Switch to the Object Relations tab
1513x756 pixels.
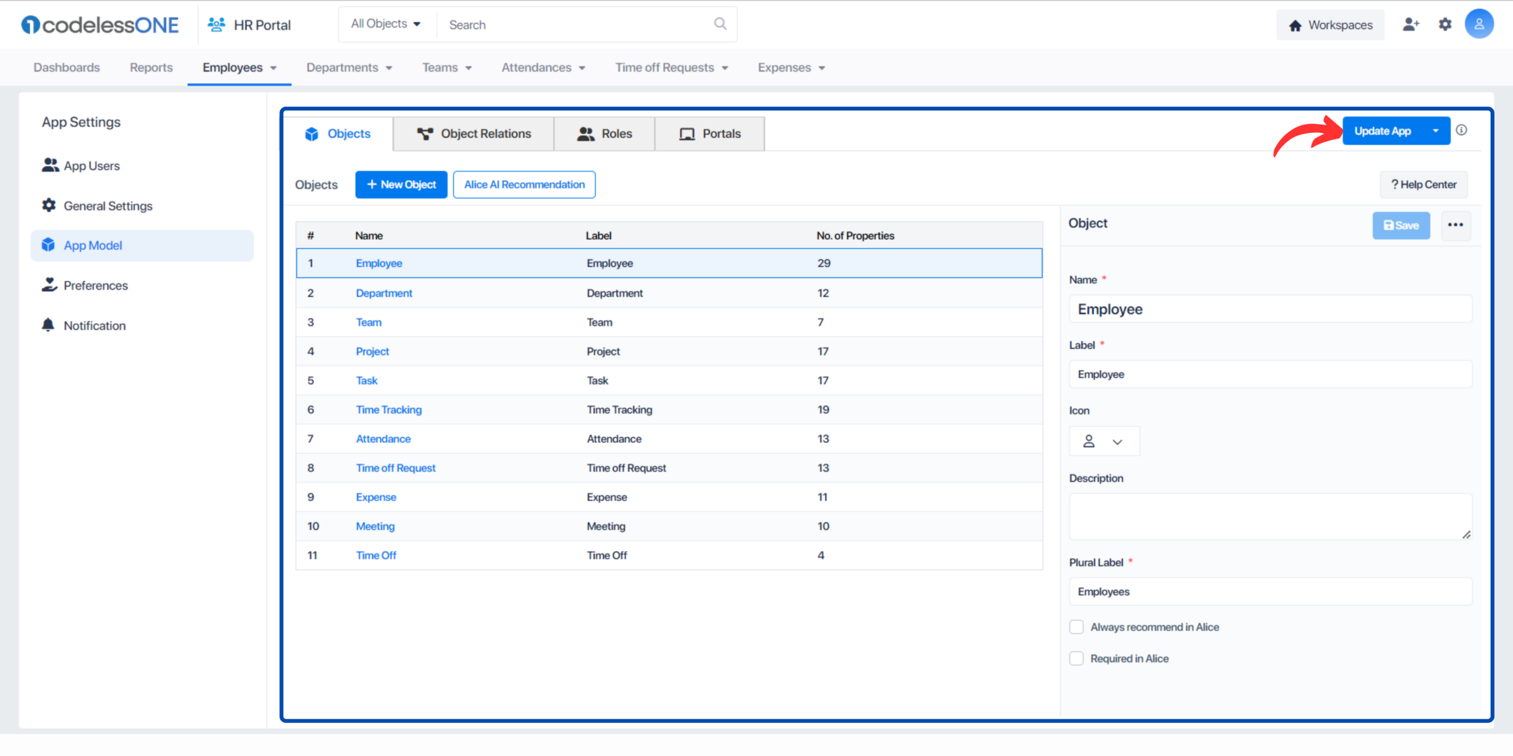473,134
